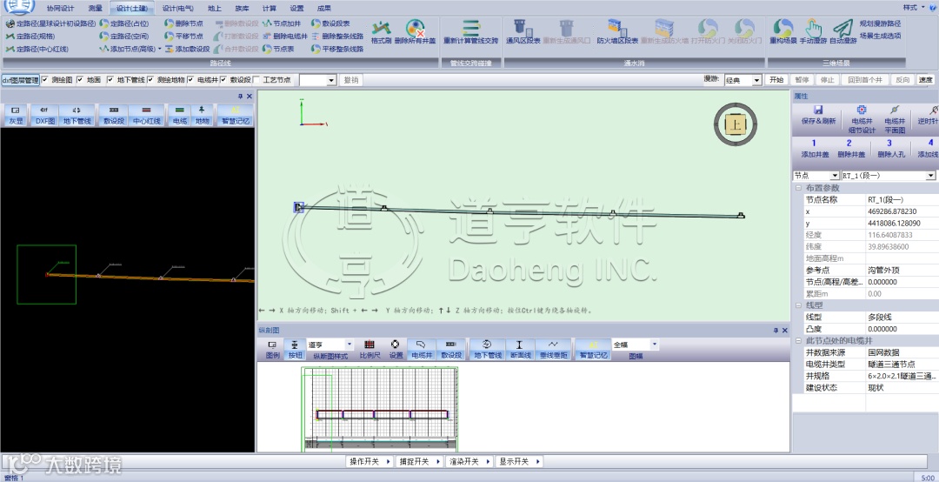939x482 pixels.
Task: Click 中心红线 icon in left panel
Action: tap(147, 115)
